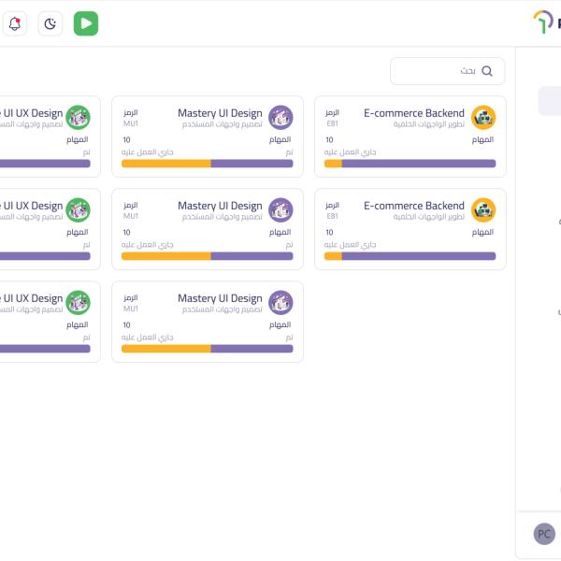Click the UI UX Design avatar in first row

pos(79,118)
